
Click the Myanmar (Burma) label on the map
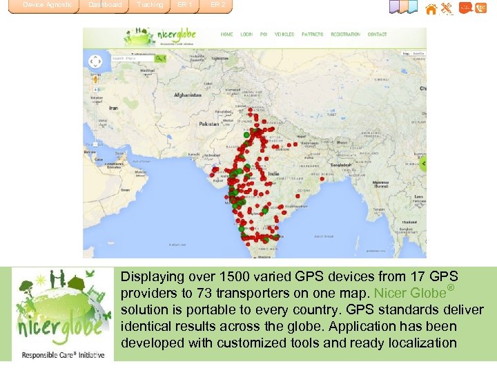[380, 184]
